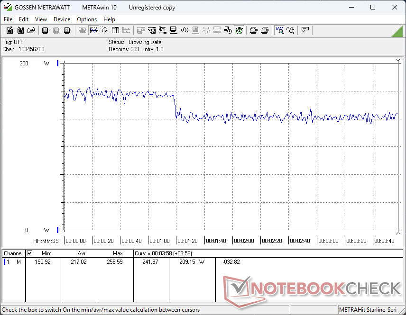Click the open folder icon
The height and width of the screenshot is (315, 406).
(31, 30)
